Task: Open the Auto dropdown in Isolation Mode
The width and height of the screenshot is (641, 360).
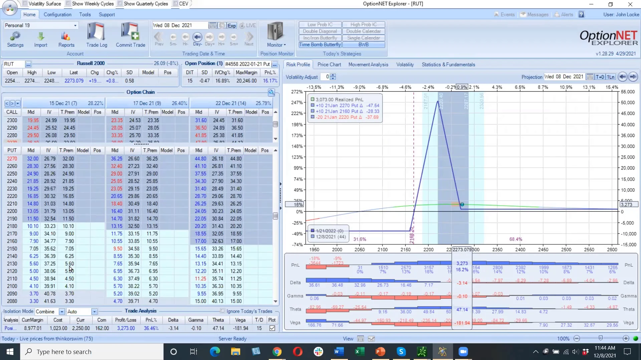Action: pyautogui.click(x=94, y=312)
